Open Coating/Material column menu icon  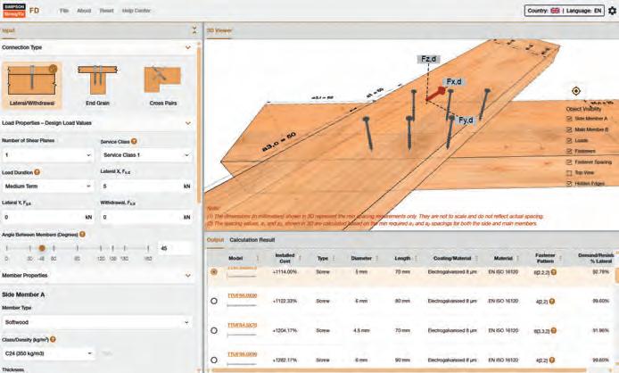click(x=476, y=259)
